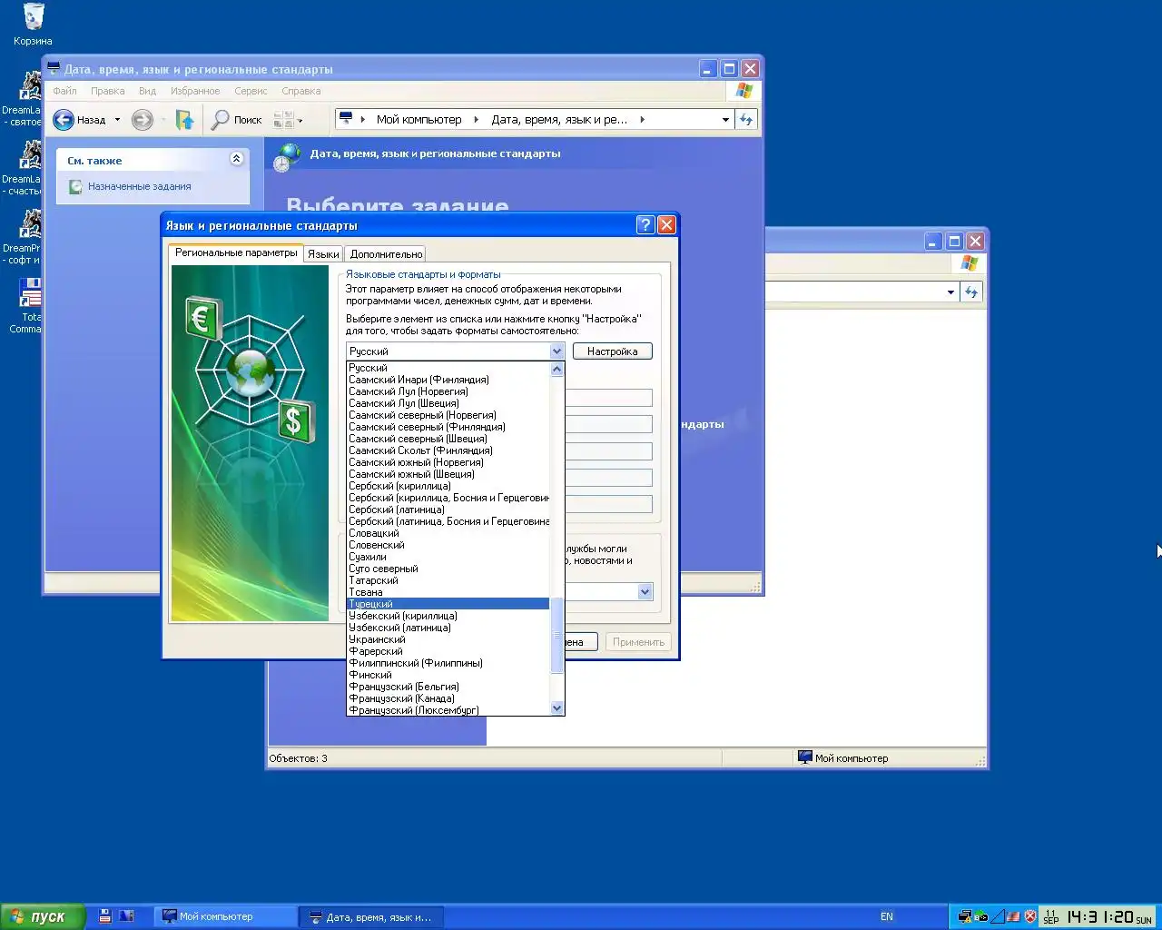Click the greyed forward arrow icon
1162x930 pixels.
tap(142, 120)
